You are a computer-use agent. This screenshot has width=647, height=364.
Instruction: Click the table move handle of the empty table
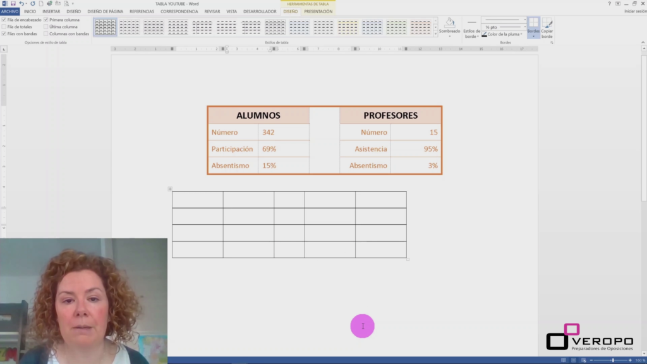tap(169, 189)
